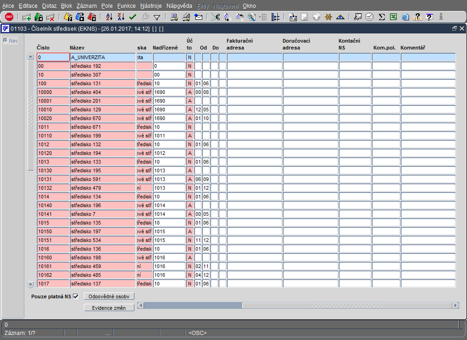Toggle the Pouze platná NS checkbox
Screen dimensions: 467x340
click(76, 296)
